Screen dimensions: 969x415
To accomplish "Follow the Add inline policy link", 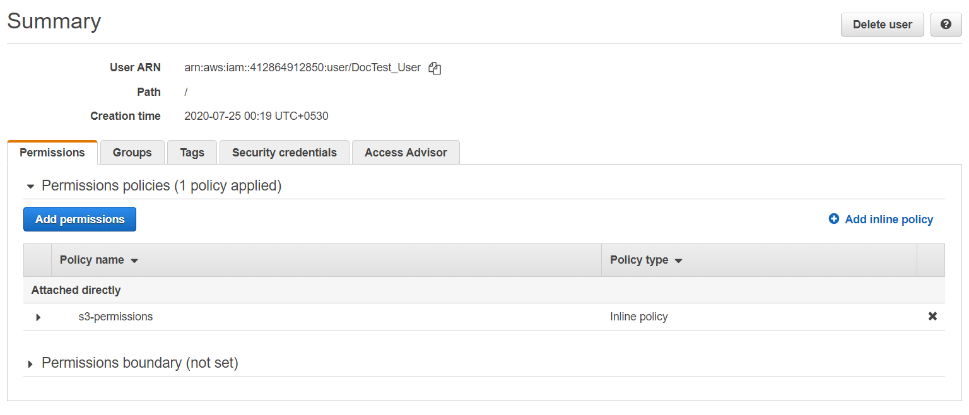I will pos(888,219).
